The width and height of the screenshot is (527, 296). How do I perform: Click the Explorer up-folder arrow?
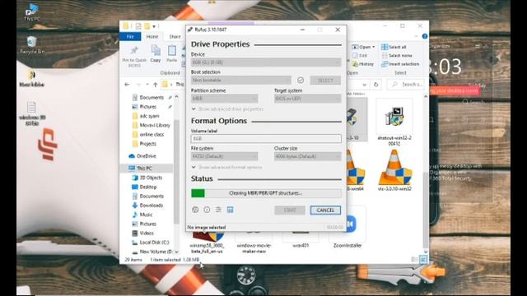(156, 85)
